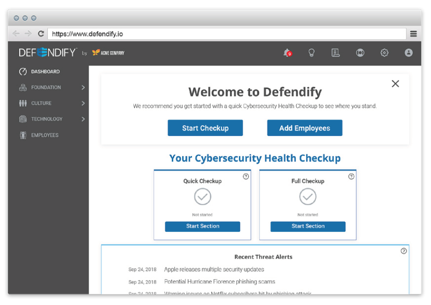Screen dimensions: 431x305
Task: Expand the Foundation menu chevron
Action: point(83,87)
